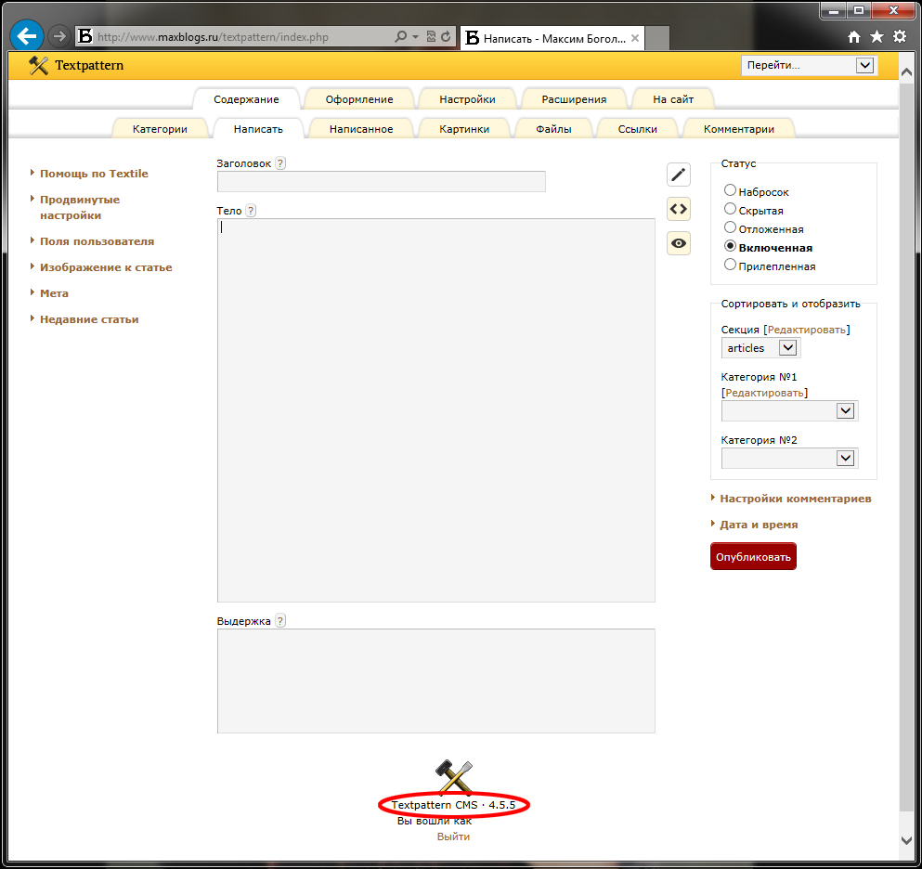Expand the Мета section
The height and width of the screenshot is (869, 922).
[54, 293]
